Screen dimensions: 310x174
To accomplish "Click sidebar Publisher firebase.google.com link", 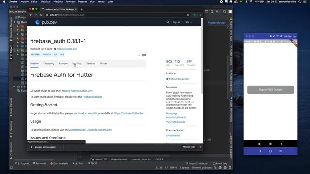I will [x=179, y=79].
